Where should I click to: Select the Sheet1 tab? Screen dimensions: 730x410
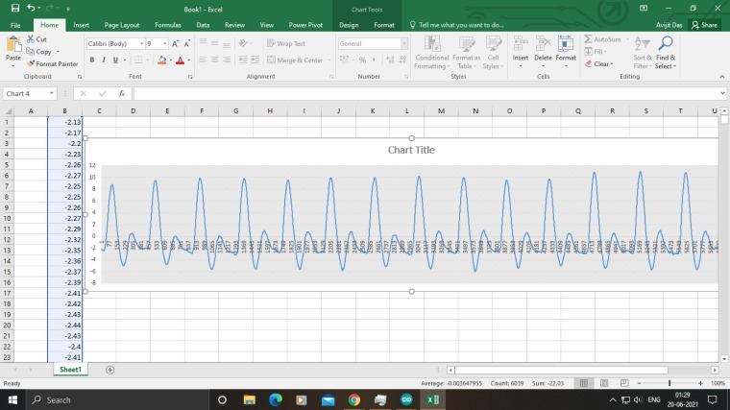tap(70, 370)
